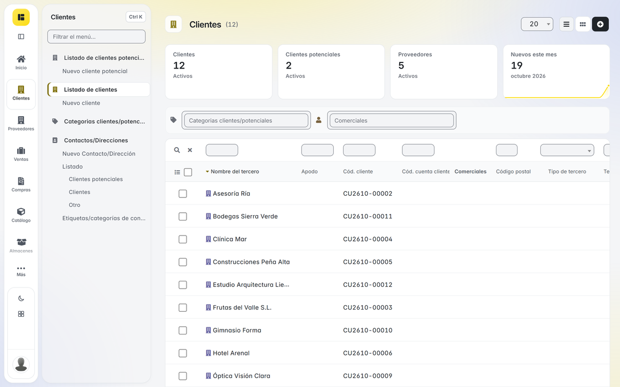This screenshot has width=620, height=387.
Task: Select Nuevo cliente in the side menu
Action: [x=81, y=103]
